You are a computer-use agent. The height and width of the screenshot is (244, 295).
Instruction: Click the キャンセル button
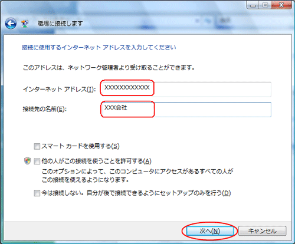[263, 231]
